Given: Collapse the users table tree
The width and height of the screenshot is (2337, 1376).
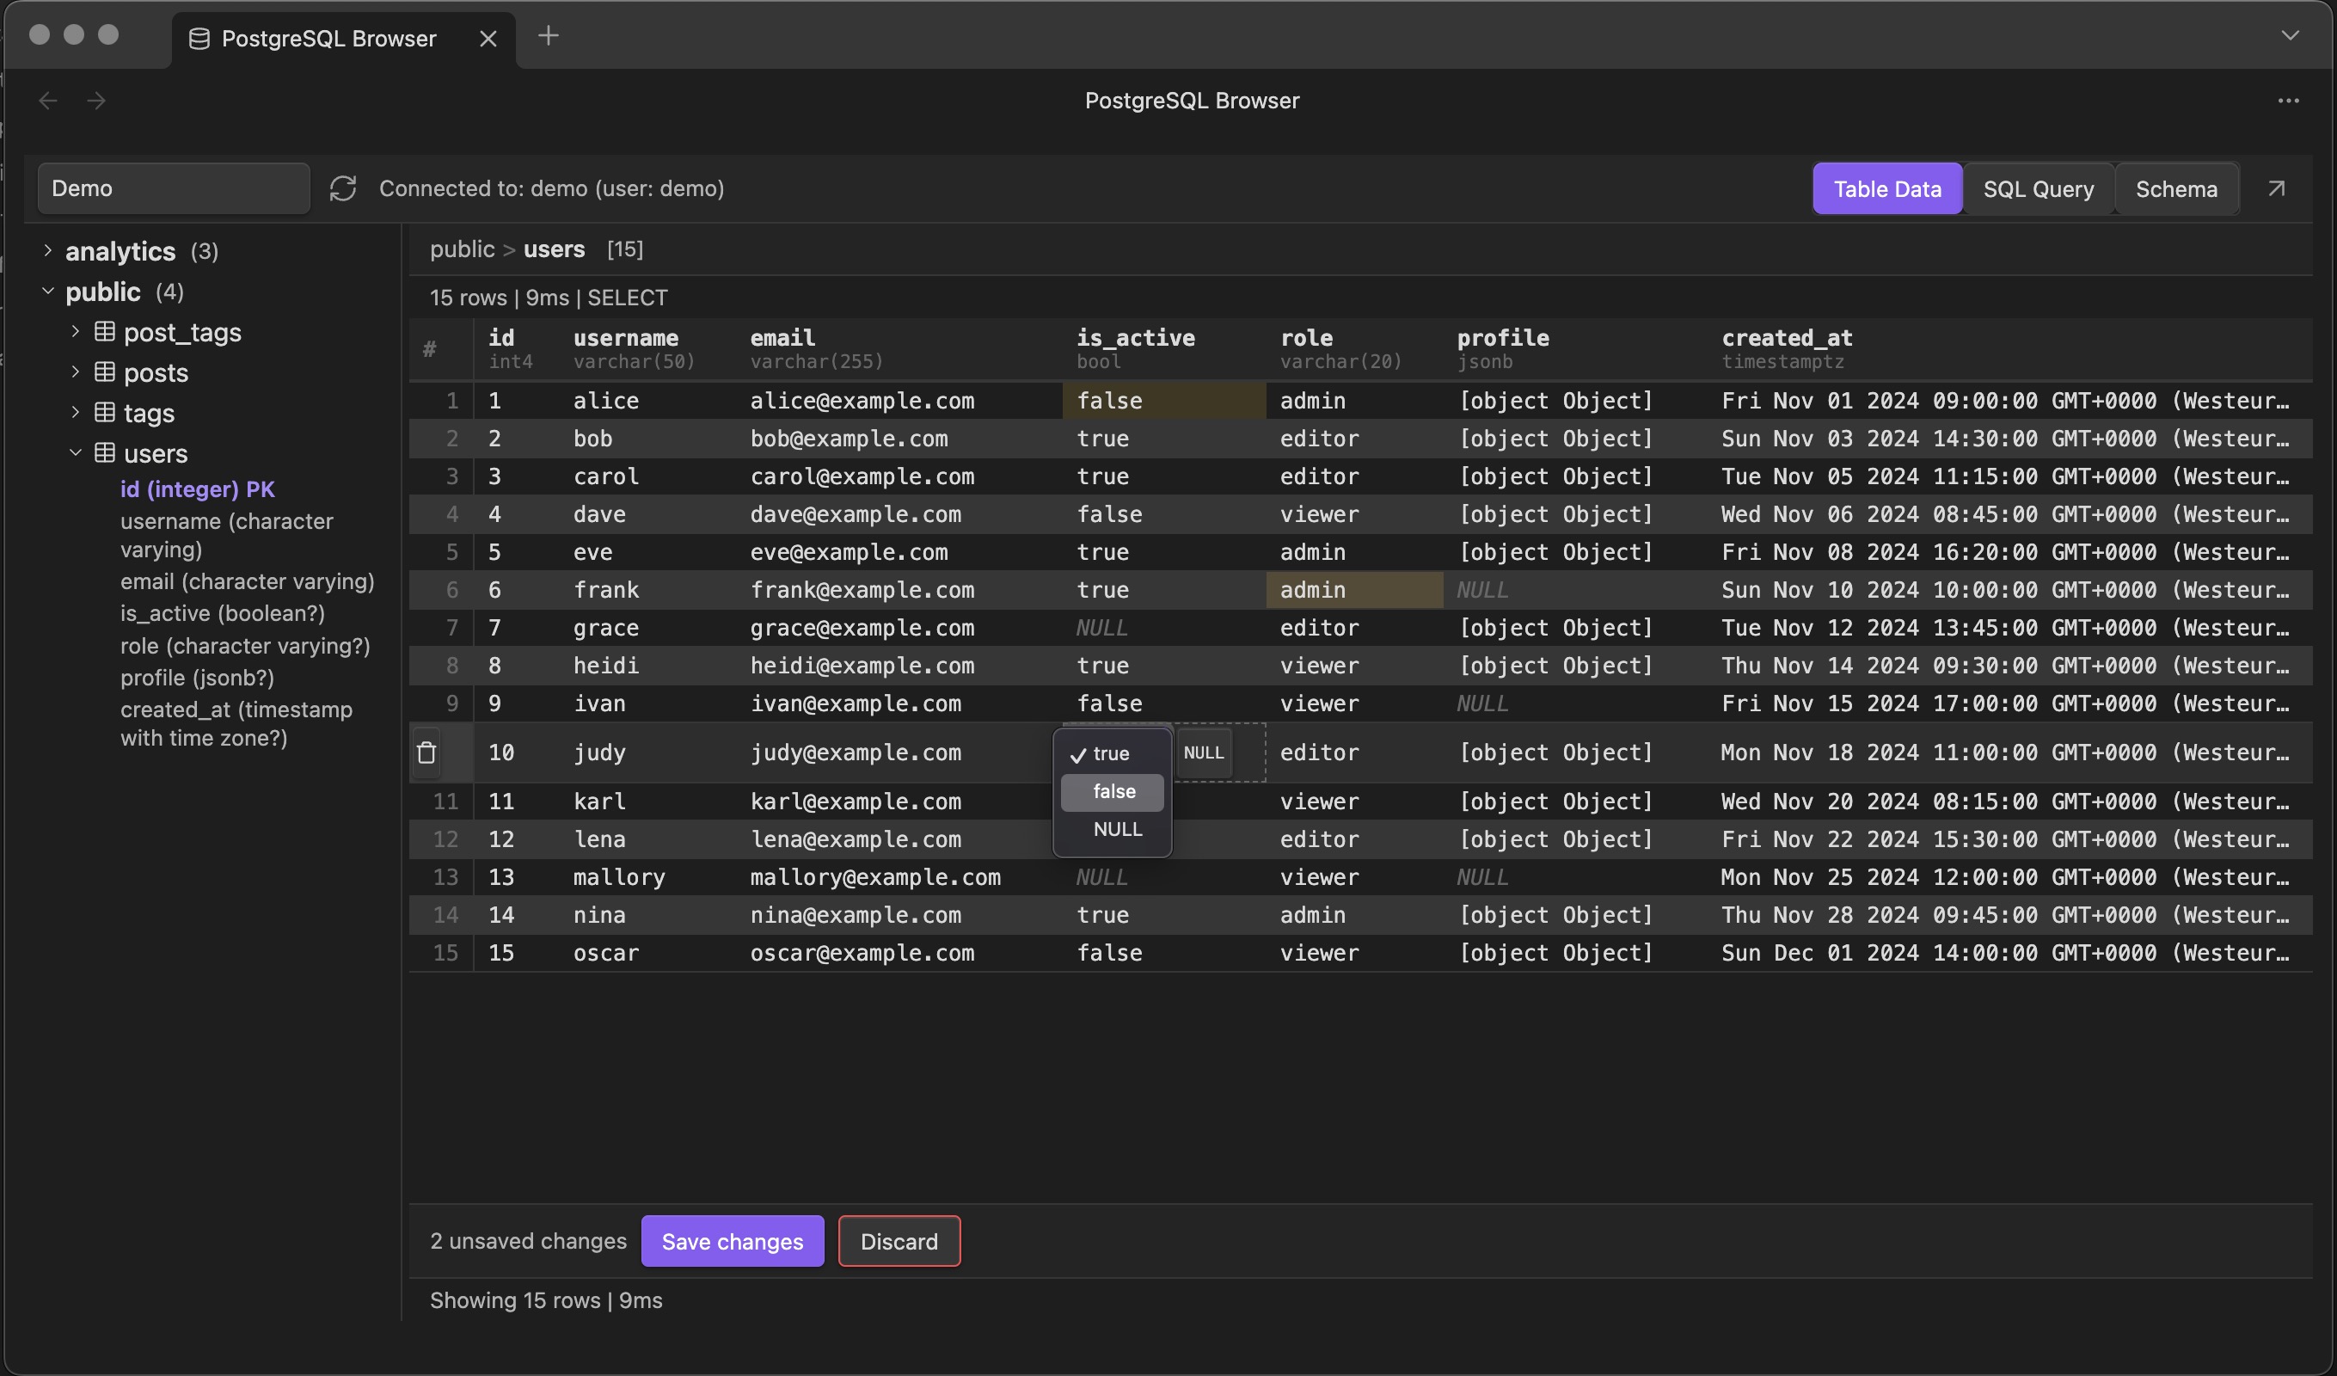Looking at the screenshot, I should 76,453.
